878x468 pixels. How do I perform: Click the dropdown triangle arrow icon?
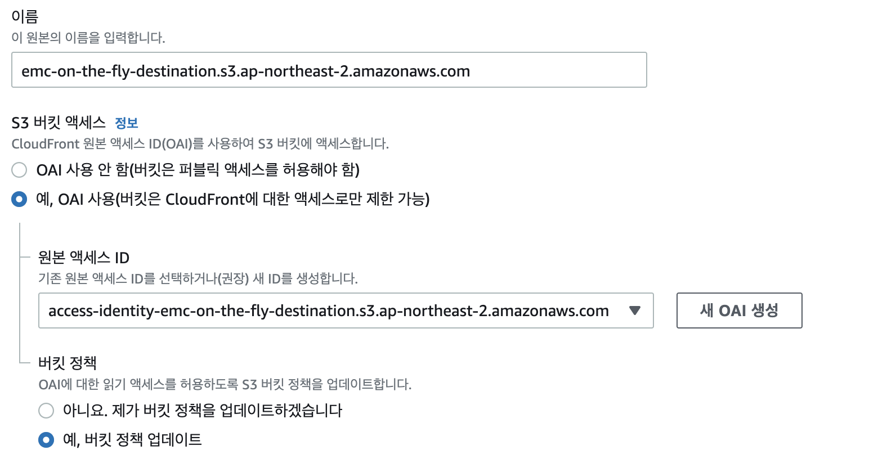pyautogui.click(x=635, y=310)
